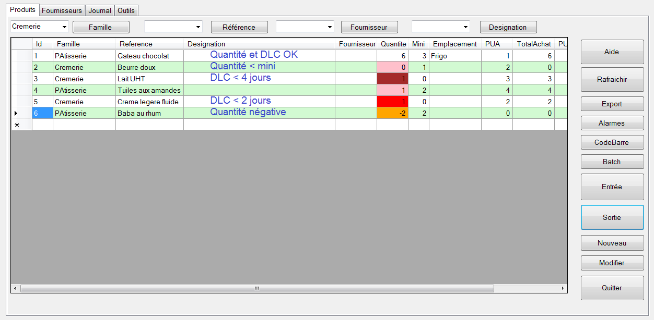654x320 pixels.
Task: Click the TotalAchat column header
Action: [533, 44]
